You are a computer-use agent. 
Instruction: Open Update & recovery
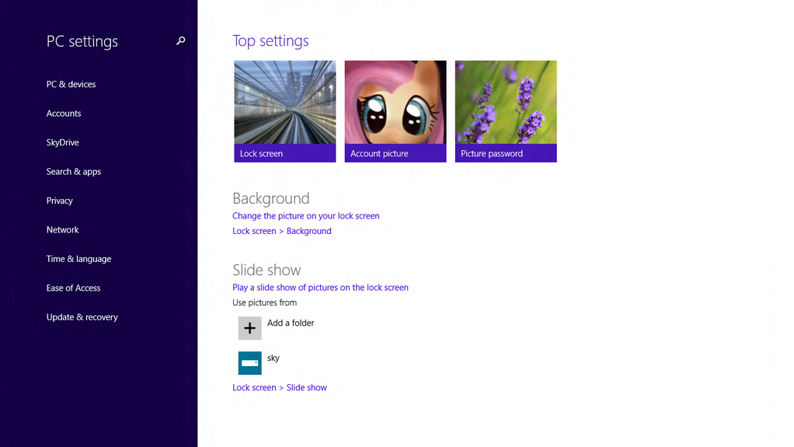(82, 316)
